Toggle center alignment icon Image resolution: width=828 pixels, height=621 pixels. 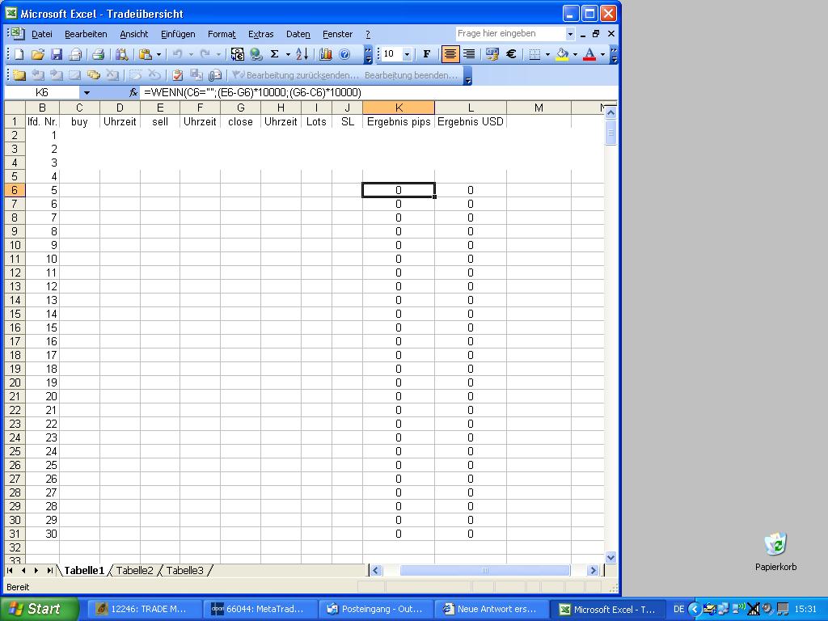(x=450, y=54)
